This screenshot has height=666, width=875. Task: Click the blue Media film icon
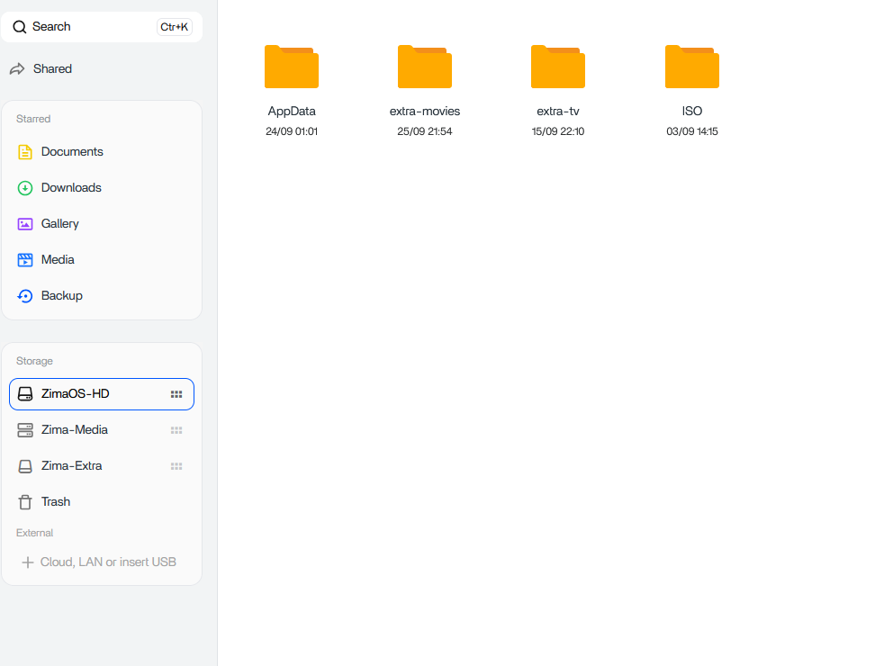tap(25, 260)
